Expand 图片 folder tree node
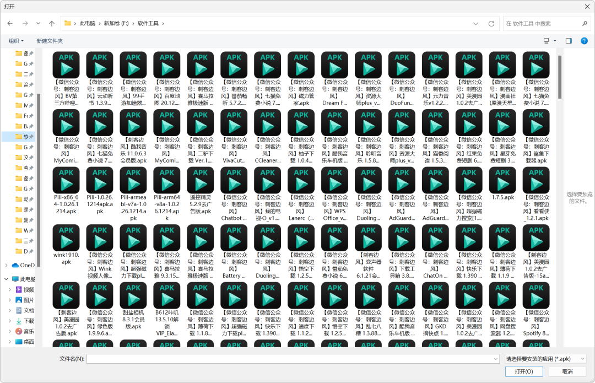Viewport: 595px width, 383px height. click(x=9, y=300)
